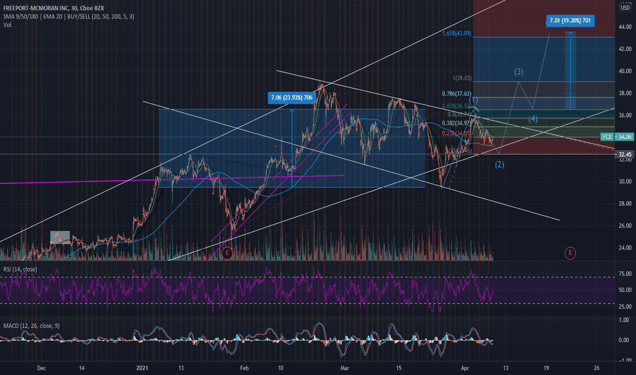Viewport: 636px width, 375px height.
Task: Click the 44.00 price axis value
Action: coord(625,27)
